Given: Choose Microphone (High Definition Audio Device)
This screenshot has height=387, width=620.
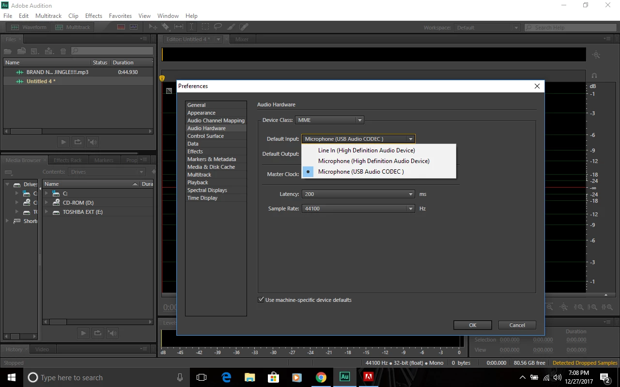Looking at the screenshot, I should point(379,161).
